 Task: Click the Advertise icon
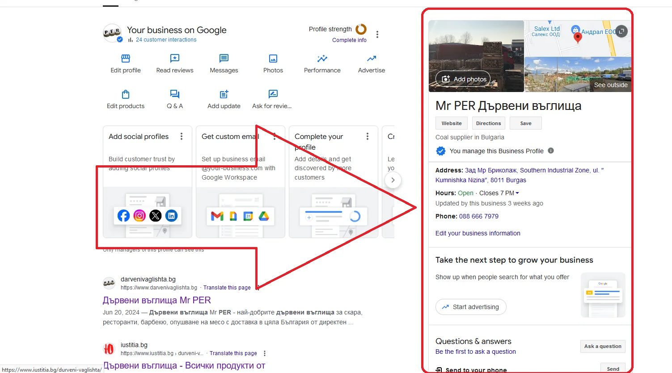tap(371, 59)
